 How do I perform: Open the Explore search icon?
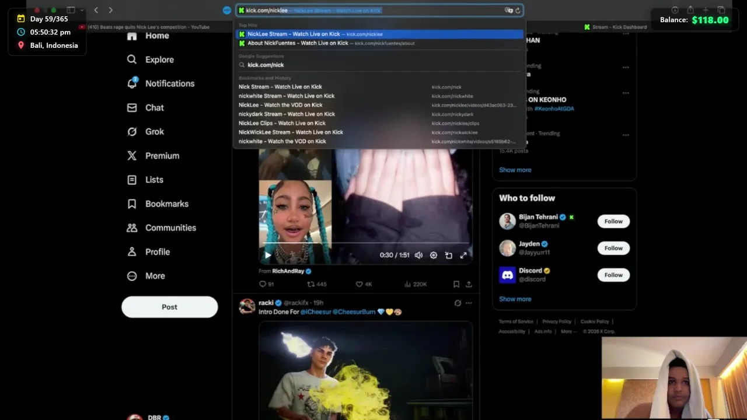click(x=132, y=60)
